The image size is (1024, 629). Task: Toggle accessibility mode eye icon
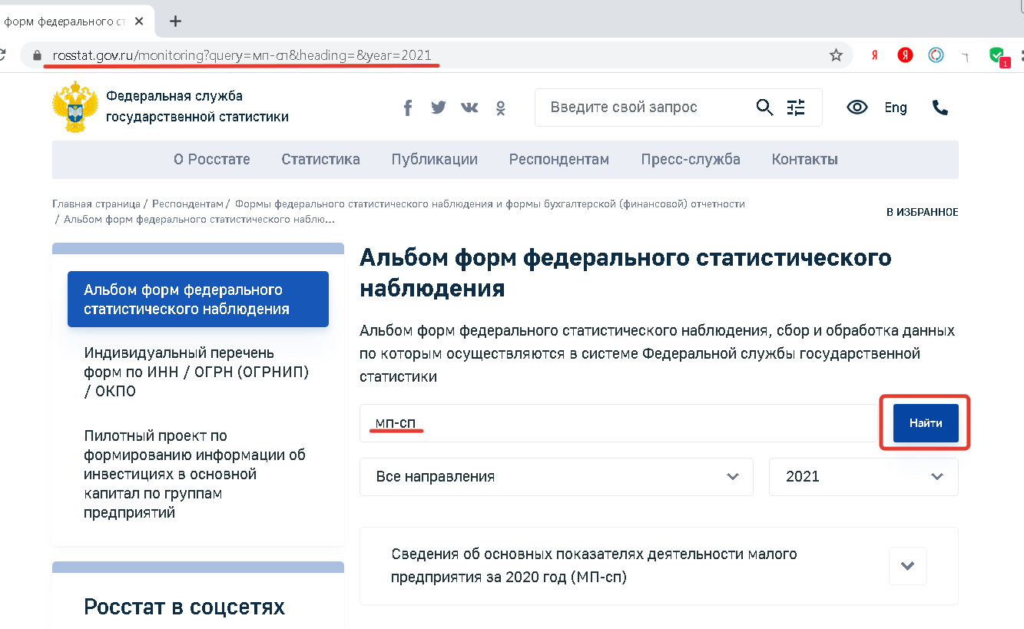[x=857, y=108]
